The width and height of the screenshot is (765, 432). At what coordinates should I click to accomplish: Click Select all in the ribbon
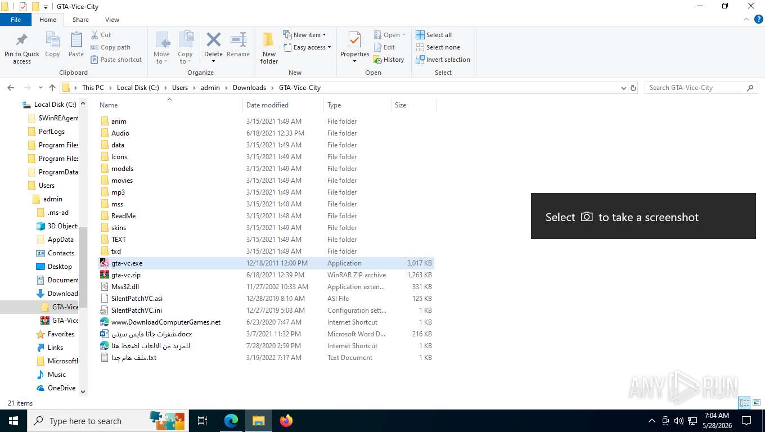[434, 35]
